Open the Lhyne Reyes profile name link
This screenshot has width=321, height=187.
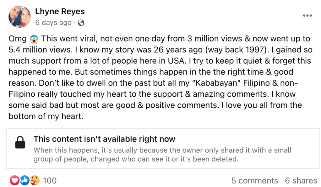pyautogui.click(x=60, y=12)
